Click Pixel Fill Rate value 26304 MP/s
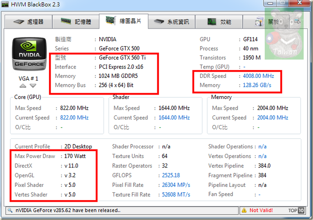This screenshot has width=313, height=220. pos(176,185)
